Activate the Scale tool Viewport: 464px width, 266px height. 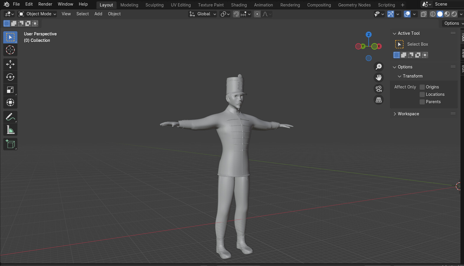point(10,90)
